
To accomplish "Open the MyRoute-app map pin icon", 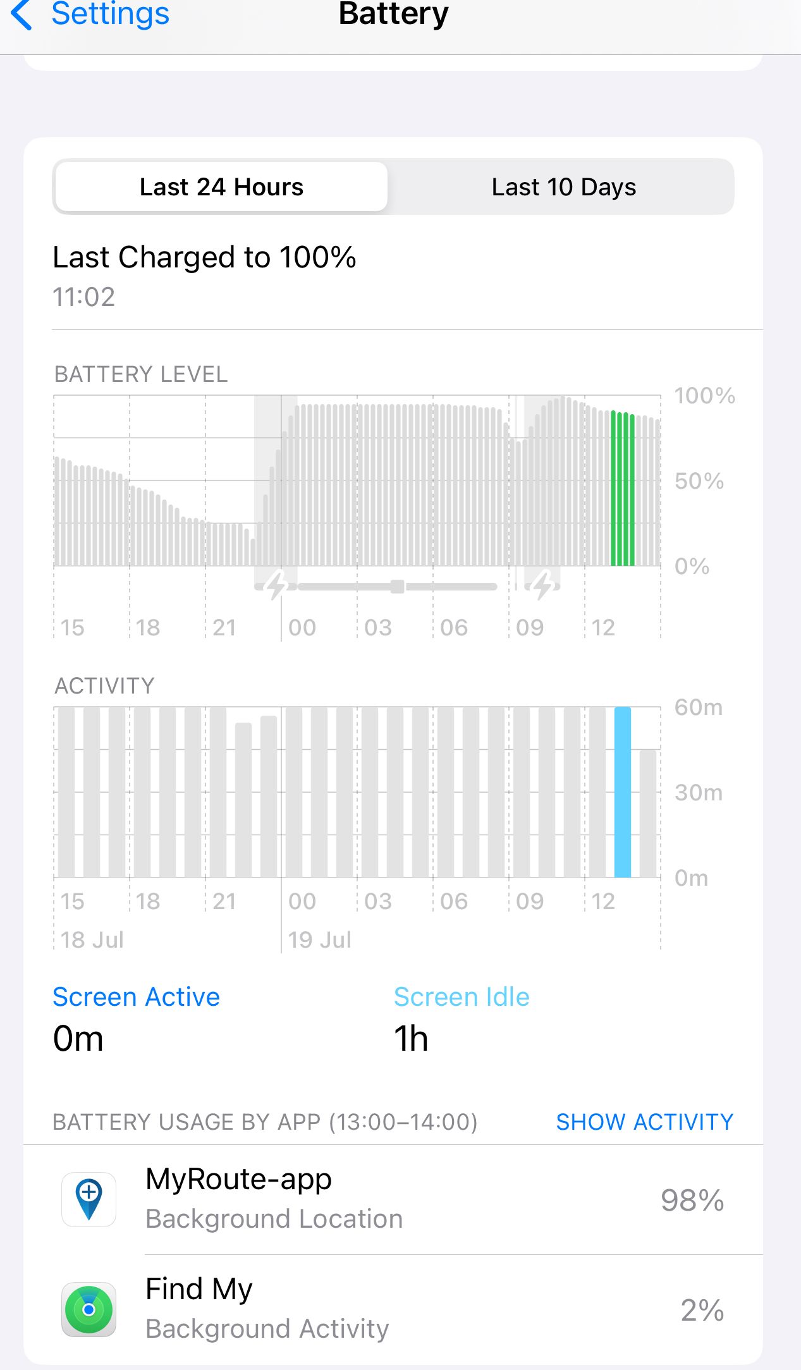I will tap(89, 1199).
